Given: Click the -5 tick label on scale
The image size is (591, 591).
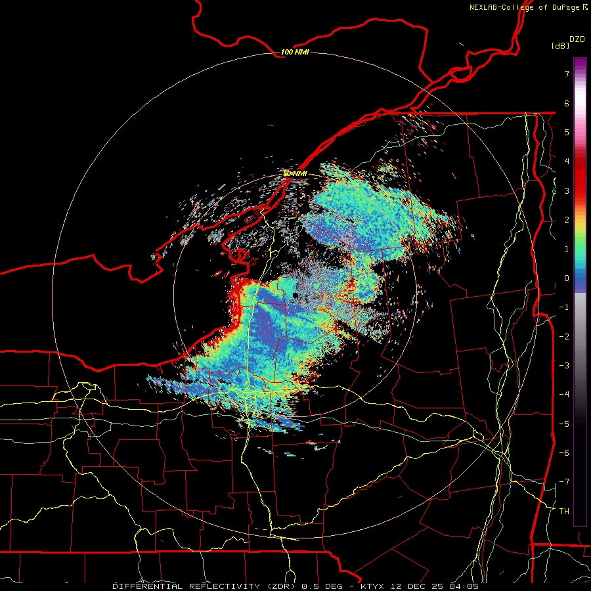Looking at the screenshot, I should [564, 424].
